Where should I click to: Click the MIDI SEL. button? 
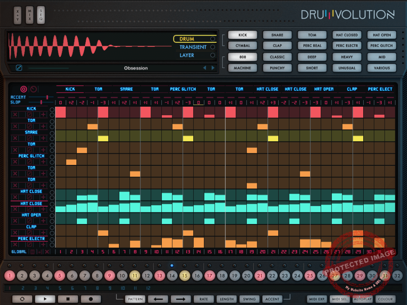point(340,299)
